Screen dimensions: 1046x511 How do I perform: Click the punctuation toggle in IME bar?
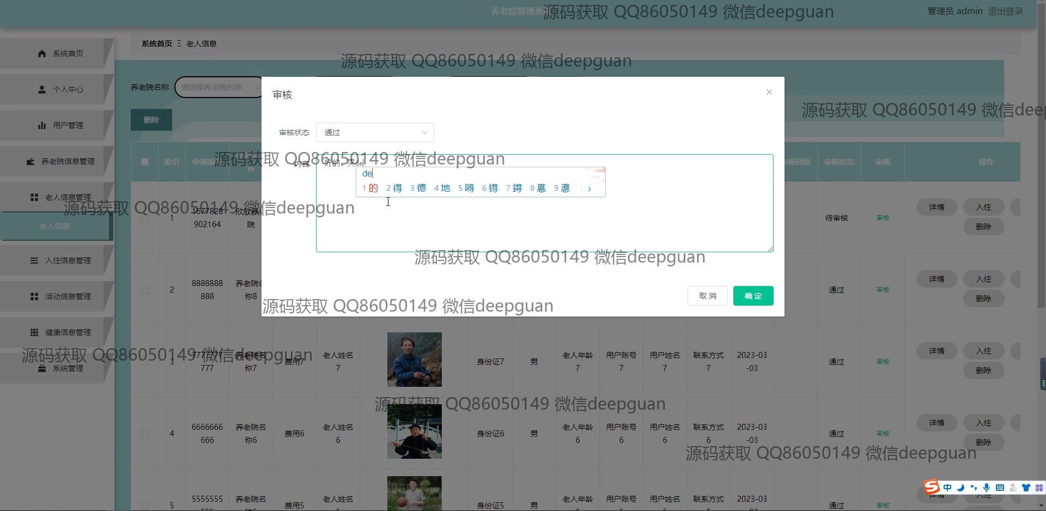pyautogui.click(x=974, y=488)
